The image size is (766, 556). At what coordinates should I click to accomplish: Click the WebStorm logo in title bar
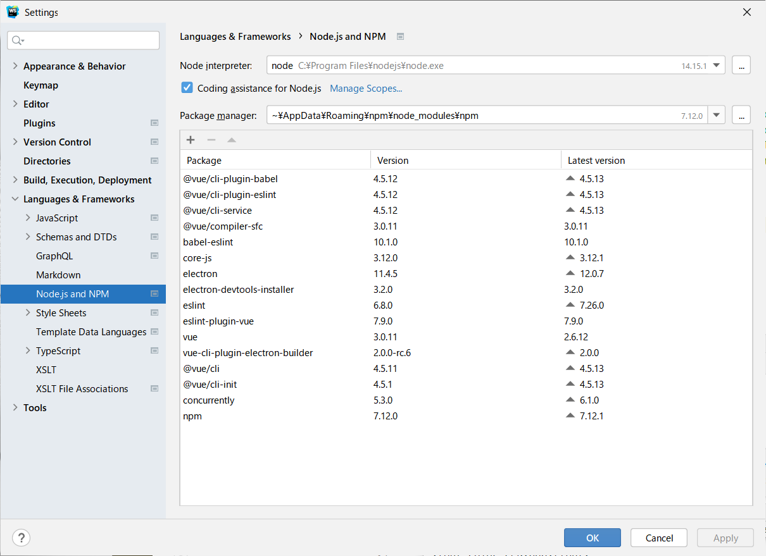tap(13, 12)
